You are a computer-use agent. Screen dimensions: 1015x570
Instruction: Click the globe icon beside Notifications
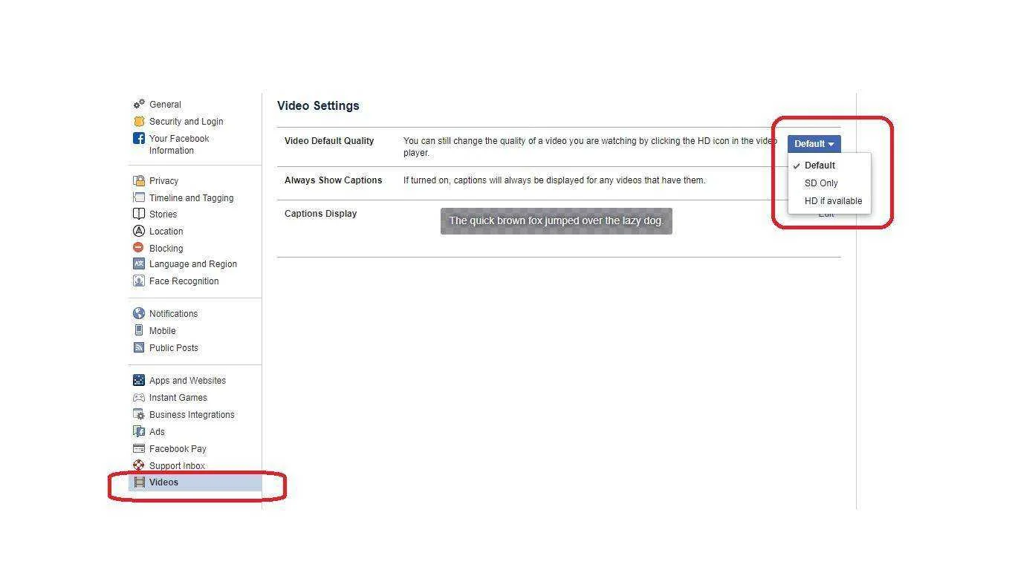[139, 313]
